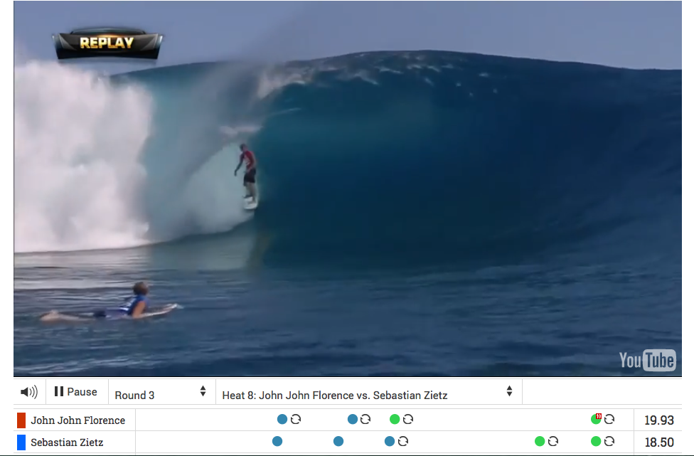Pause the replay video
The image size is (694, 456).
tap(75, 392)
